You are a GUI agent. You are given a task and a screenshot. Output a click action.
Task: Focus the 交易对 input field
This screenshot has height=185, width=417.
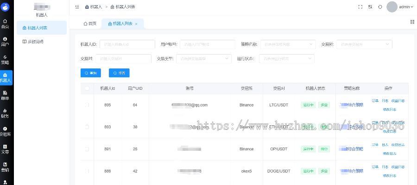point(123,59)
